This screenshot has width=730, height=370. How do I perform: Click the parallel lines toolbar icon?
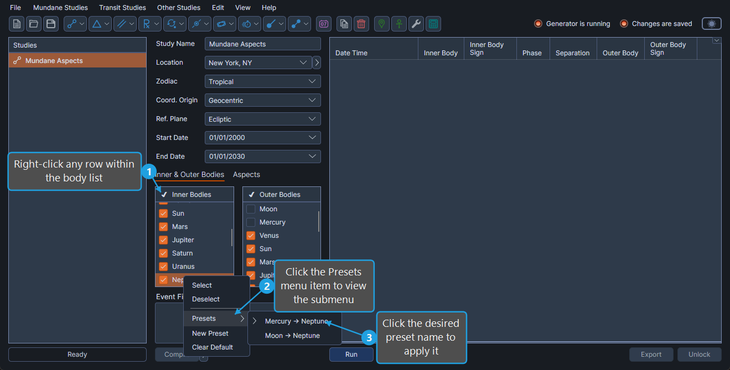tap(121, 24)
